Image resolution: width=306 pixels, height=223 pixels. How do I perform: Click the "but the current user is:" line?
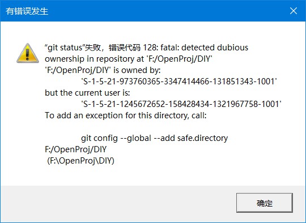point(87,93)
